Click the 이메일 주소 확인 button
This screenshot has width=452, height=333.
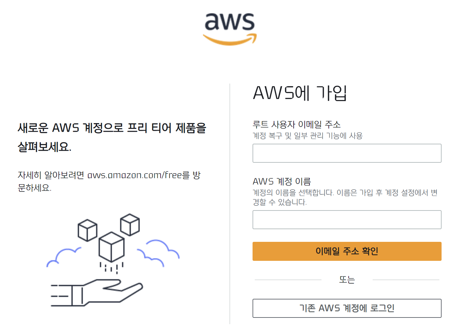point(347,251)
